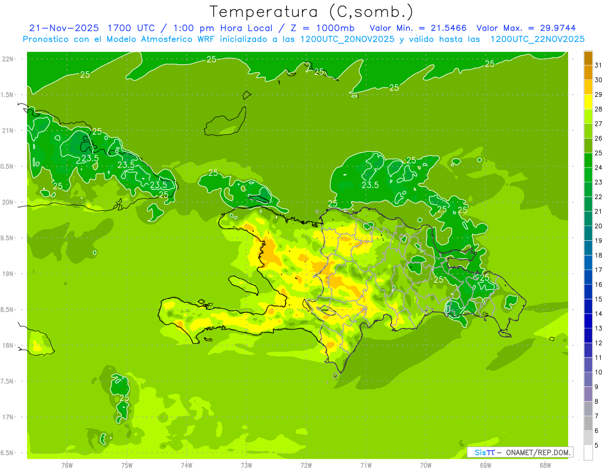
Task: Pick the yellow legend band between 28 and 29
Action: pyautogui.click(x=588, y=102)
